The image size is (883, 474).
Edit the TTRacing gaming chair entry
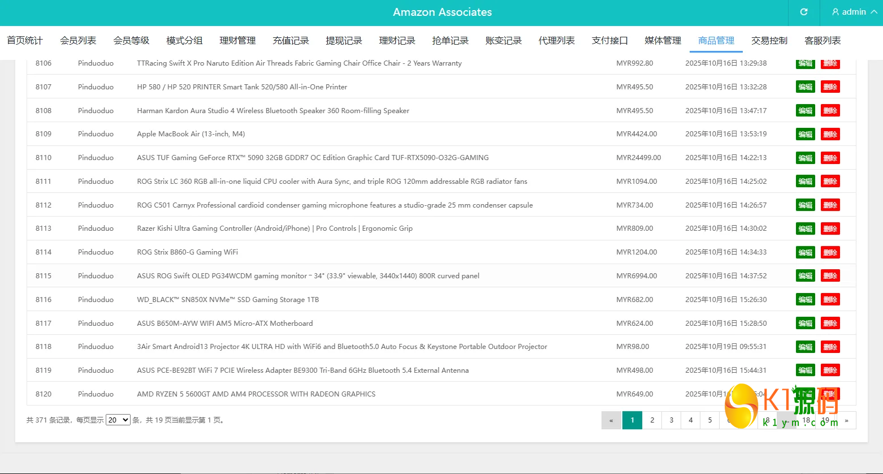click(805, 63)
